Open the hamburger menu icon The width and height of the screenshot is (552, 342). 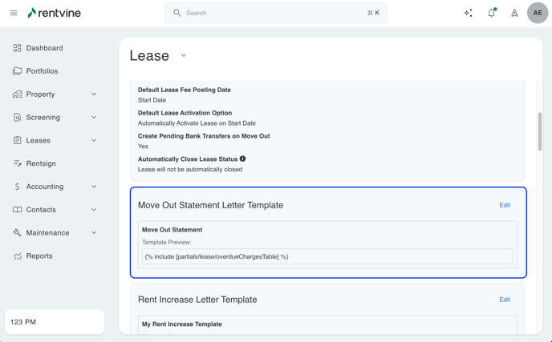[x=14, y=13]
